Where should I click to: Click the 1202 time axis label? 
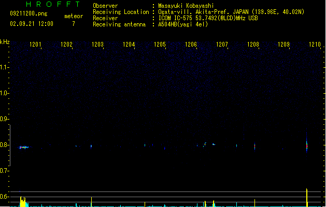[x=66, y=45]
